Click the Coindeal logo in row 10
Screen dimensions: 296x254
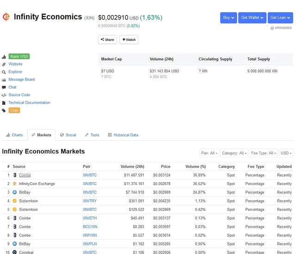14,252
